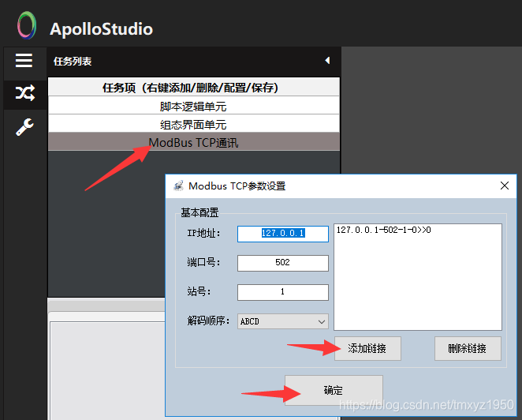Screen dimensions: 522x420
Task: Collapse the 任务列表 panel with triangle arrow
Action: [x=327, y=60]
